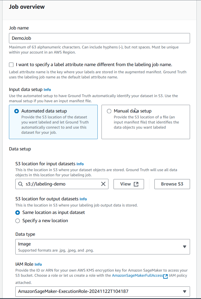Click external link icon on View button

pyautogui.click(x=136, y=184)
